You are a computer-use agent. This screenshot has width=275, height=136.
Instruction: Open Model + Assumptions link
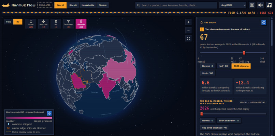click(252, 102)
